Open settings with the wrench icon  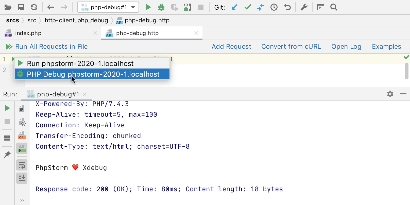click(x=304, y=7)
